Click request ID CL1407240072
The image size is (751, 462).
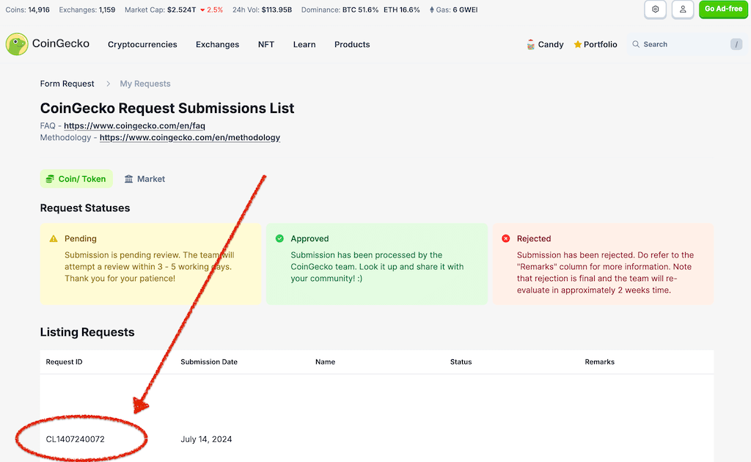point(76,439)
